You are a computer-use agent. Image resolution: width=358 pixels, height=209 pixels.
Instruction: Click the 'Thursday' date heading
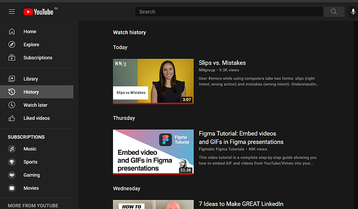click(x=124, y=118)
